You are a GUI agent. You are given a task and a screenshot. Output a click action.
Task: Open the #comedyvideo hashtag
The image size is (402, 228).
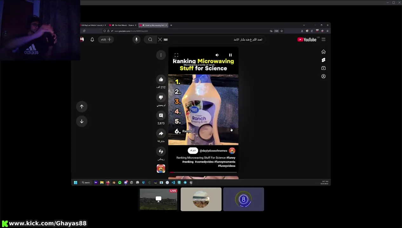(x=204, y=162)
